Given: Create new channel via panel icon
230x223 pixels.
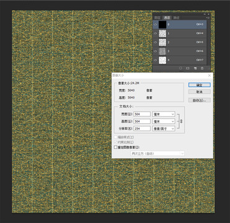Looking at the screenshot, I should [195, 68].
